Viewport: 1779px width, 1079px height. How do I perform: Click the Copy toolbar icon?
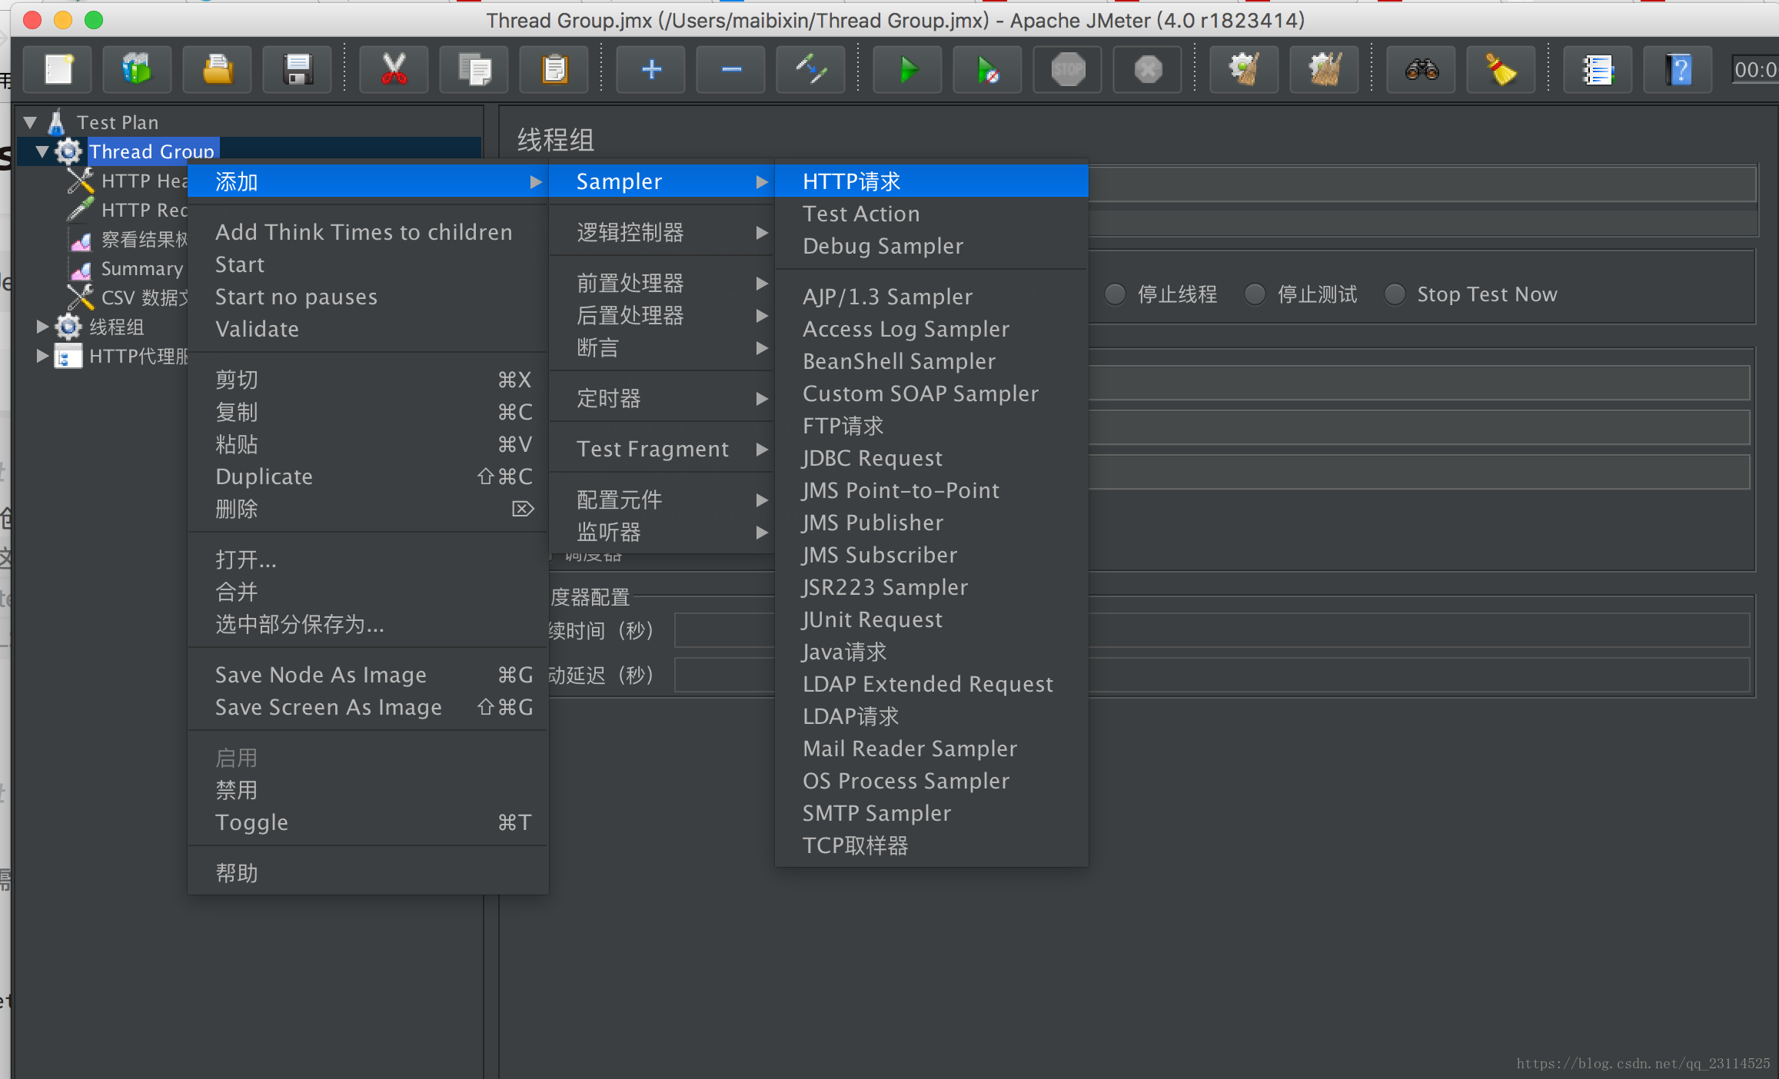pyautogui.click(x=474, y=70)
